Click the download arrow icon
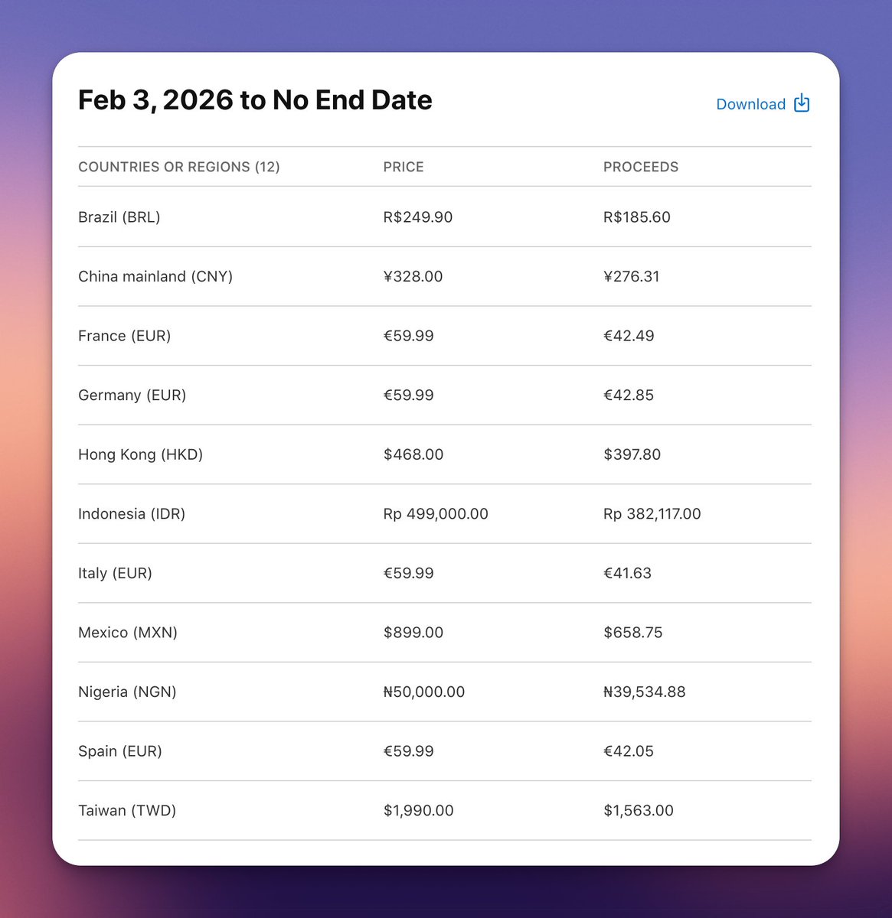Image resolution: width=892 pixels, height=918 pixels. 802,103
